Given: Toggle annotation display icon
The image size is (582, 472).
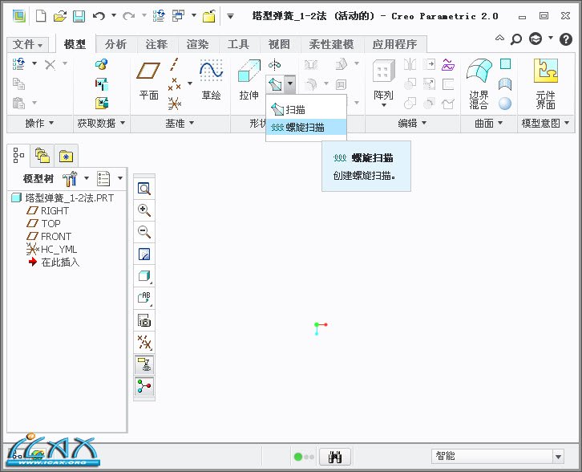Looking at the screenshot, I should (144, 364).
